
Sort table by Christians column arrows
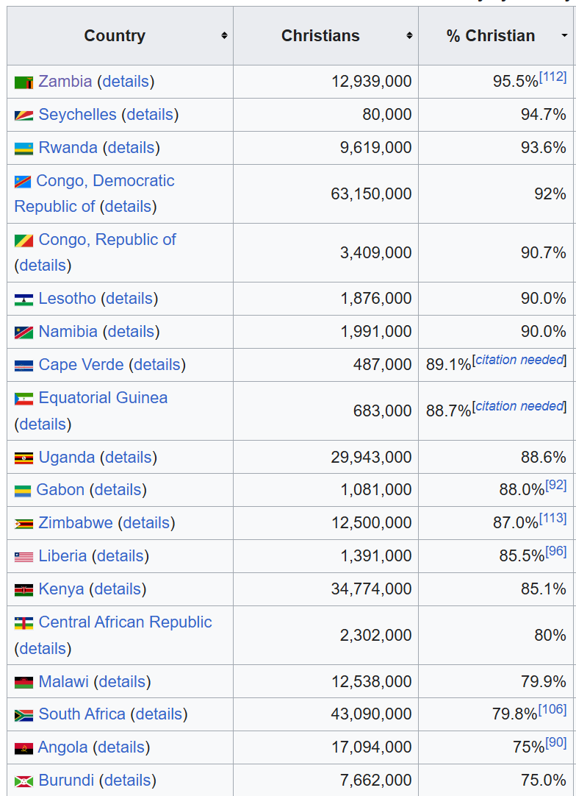click(x=409, y=36)
